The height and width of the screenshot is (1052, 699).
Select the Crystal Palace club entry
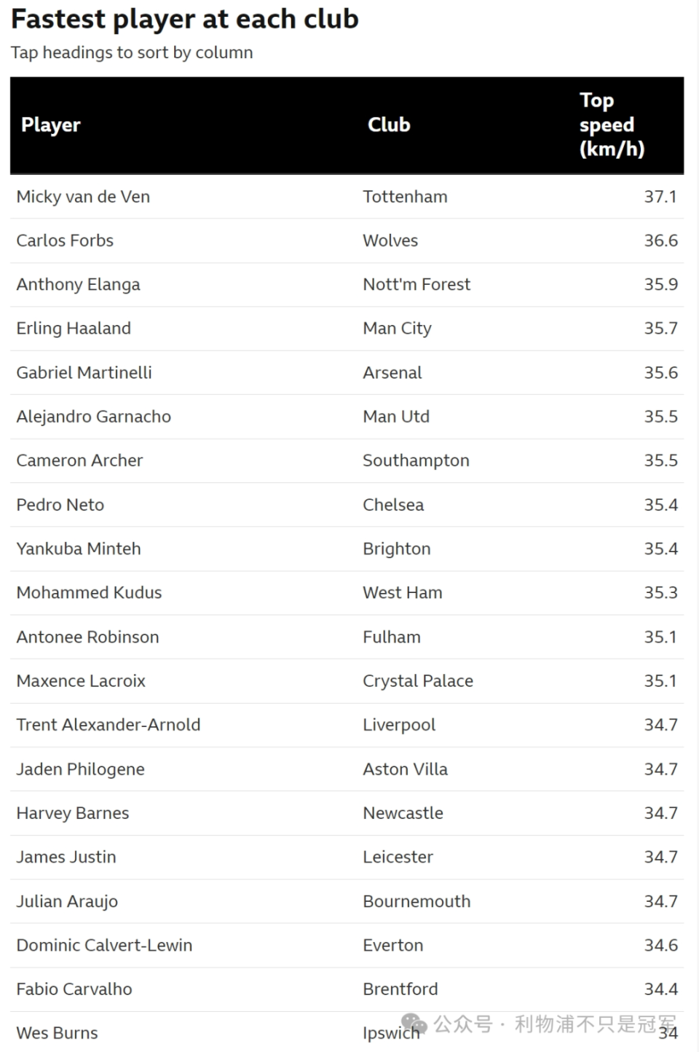coord(418,681)
